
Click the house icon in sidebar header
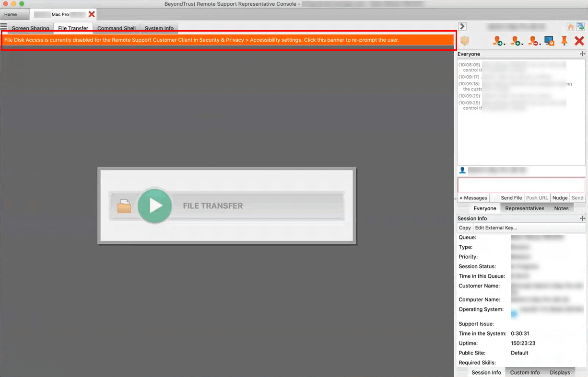(x=571, y=27)
